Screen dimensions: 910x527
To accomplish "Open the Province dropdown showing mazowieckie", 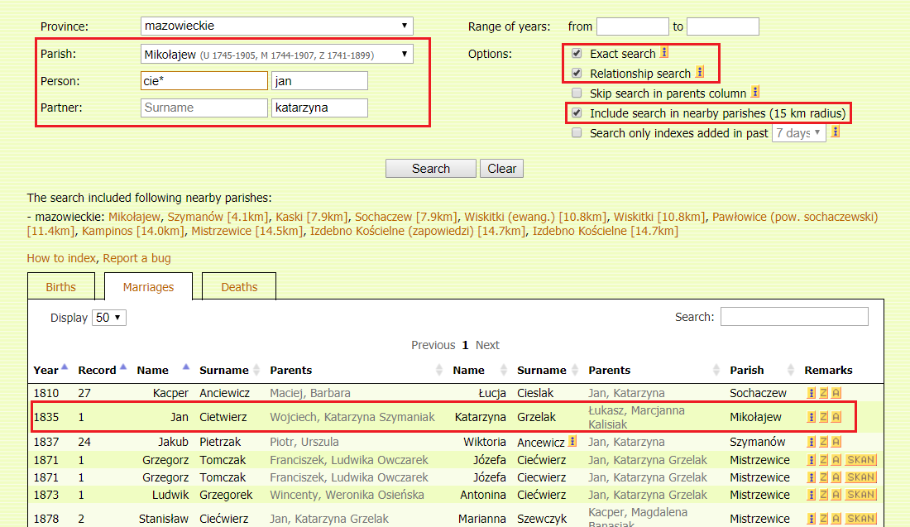I will coord(276,26).
